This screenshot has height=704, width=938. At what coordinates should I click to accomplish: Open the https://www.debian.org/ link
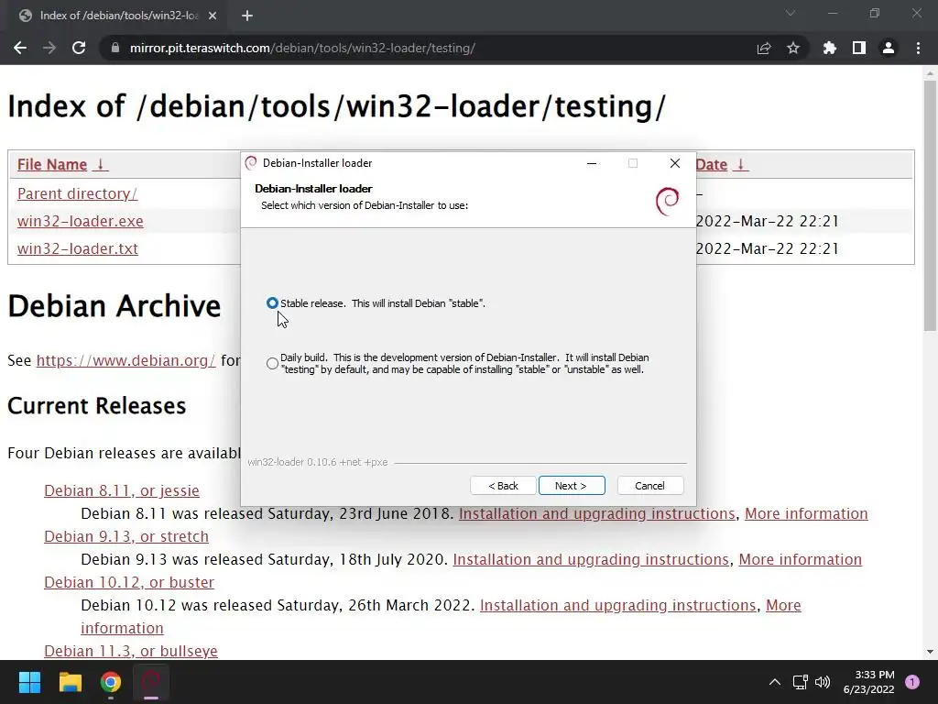coord(125,360)
